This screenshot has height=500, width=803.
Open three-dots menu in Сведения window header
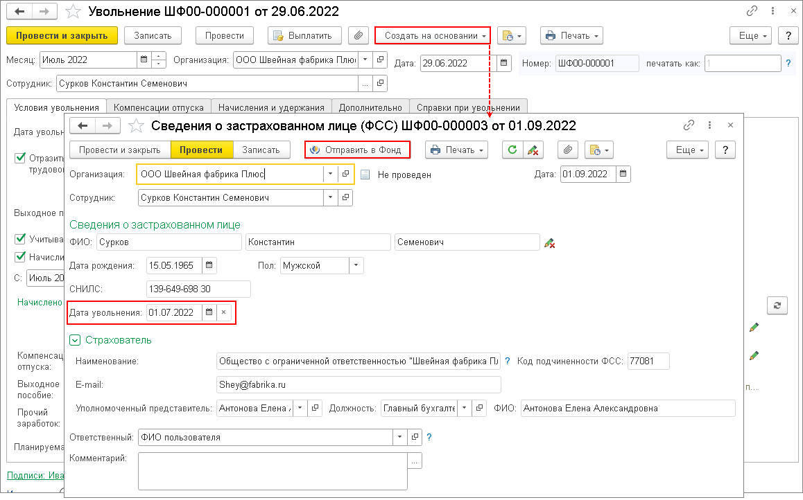point(709,125)
